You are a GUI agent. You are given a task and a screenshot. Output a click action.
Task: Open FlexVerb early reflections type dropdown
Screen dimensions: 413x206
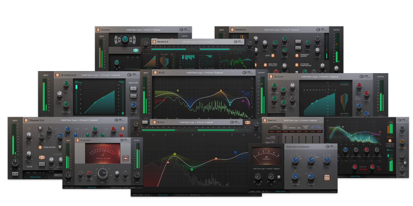[x=269, y=142]
